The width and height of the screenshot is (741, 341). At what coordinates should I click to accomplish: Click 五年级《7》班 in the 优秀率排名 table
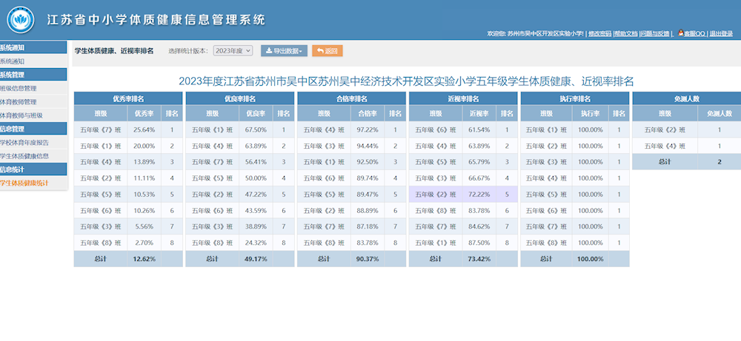[101, 129]
